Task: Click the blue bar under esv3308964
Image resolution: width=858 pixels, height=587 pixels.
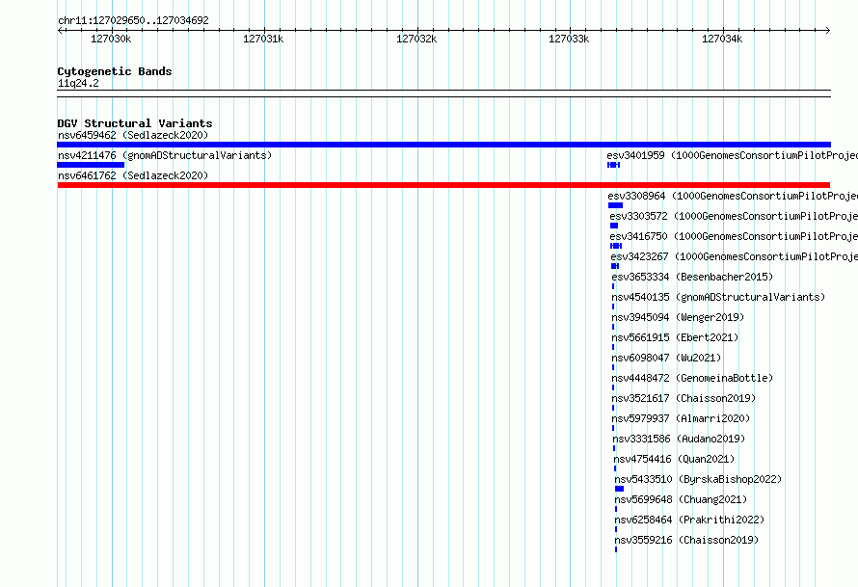Action: [616, 205]
